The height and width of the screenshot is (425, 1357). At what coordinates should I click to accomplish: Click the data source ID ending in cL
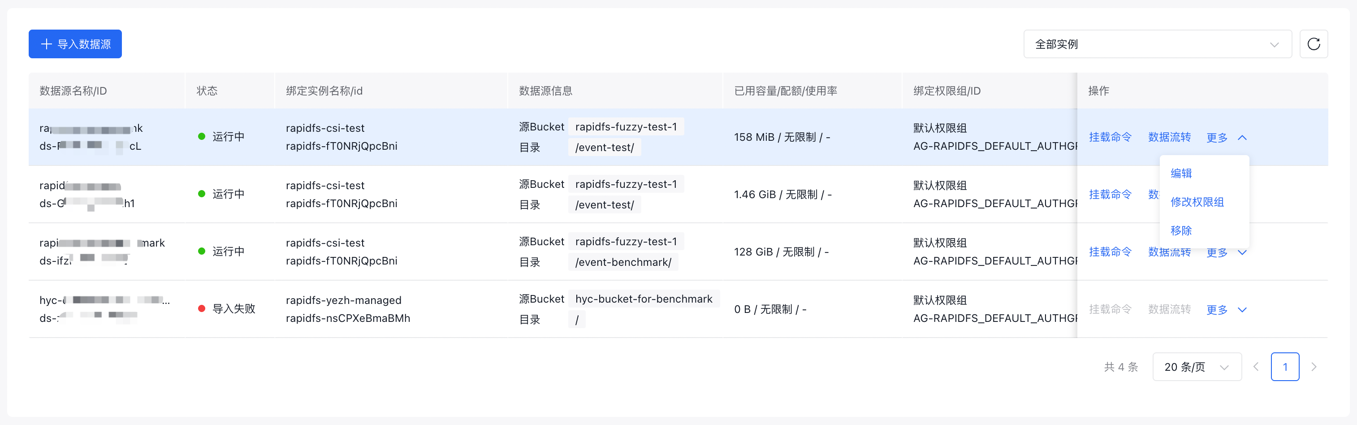[x=90, y=146]
